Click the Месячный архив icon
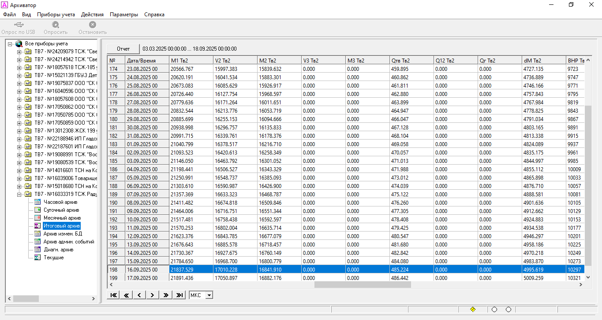This screenshot has width=602, height=320. tap(37, 218)
